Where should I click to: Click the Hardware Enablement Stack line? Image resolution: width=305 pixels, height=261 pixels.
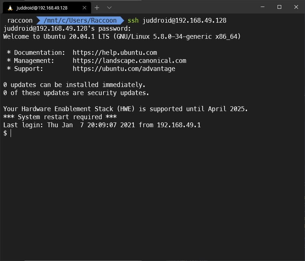[125, 109]
